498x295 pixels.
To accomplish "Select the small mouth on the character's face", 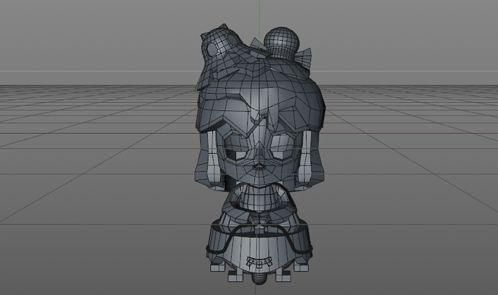I will pos(260,166).
